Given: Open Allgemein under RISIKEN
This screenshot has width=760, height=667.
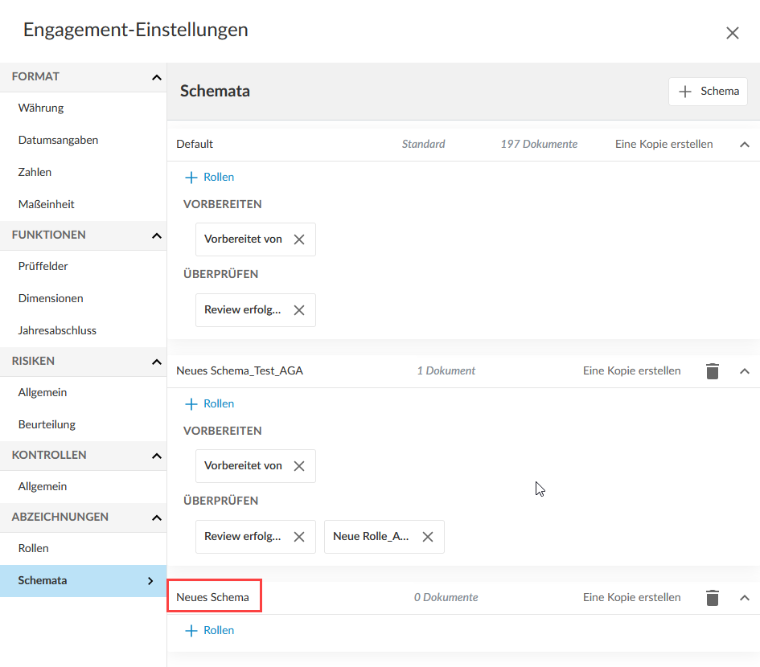Looking at the screenshot, I should [x=84, y=392].
